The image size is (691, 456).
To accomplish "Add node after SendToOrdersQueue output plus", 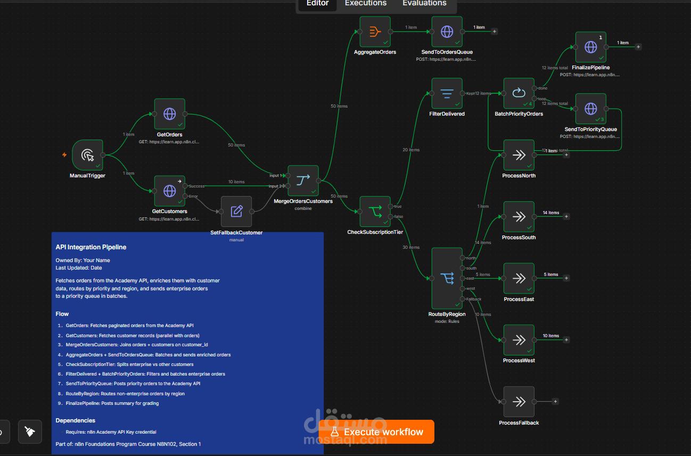I will (x=495, y=31).
